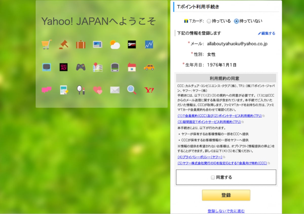Open the shopping cart icon
The width and height of the screenshot is (304, 214).
(47, 44)
